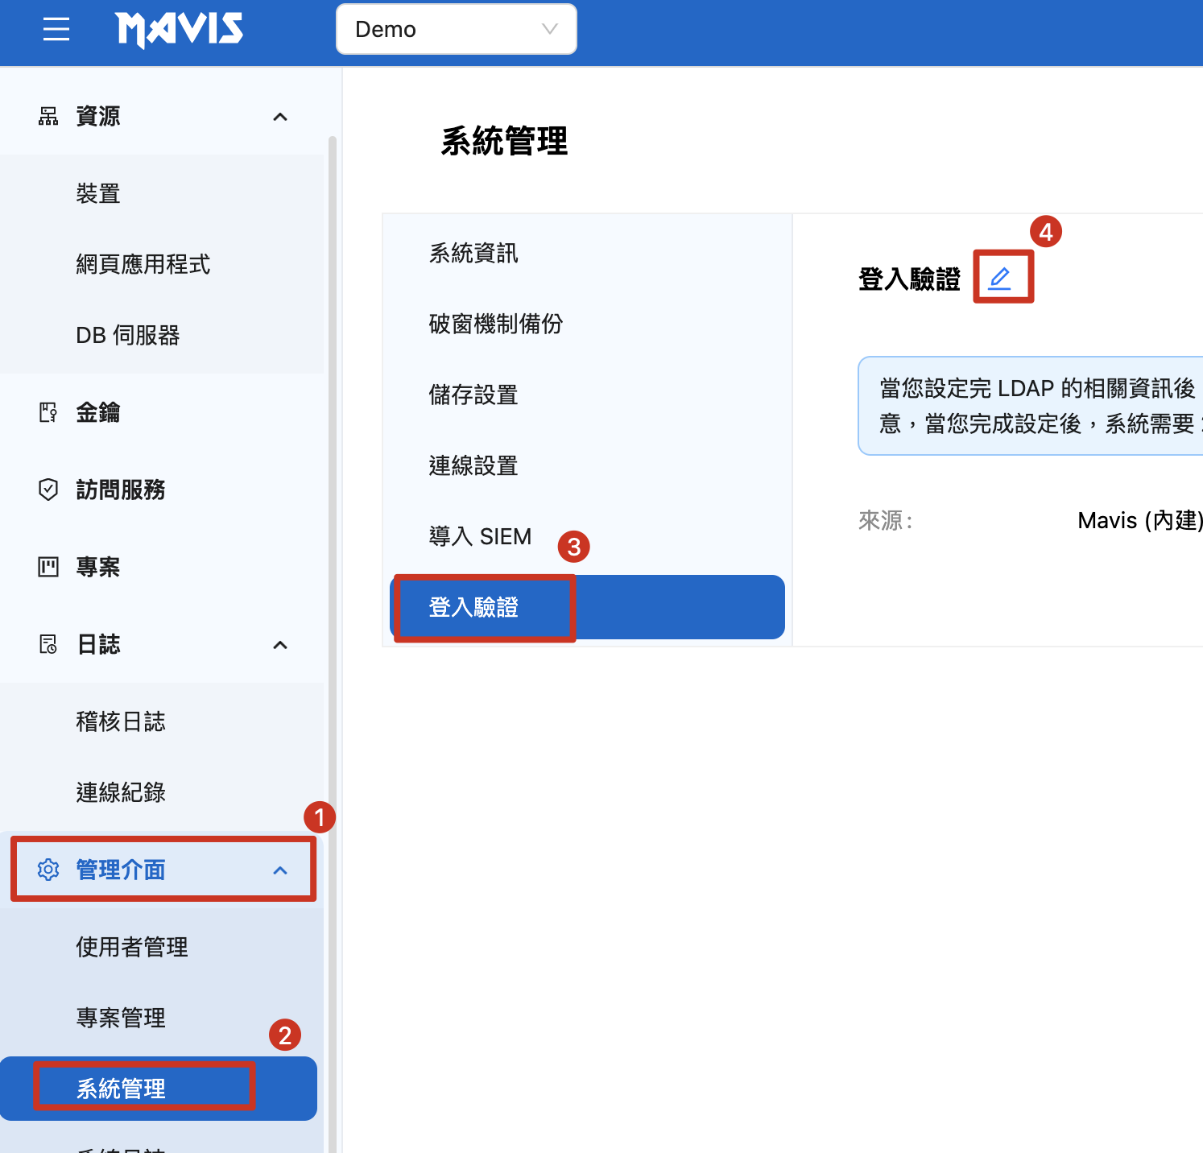Click the resource icon next to 資源
The image size is (1203, 1153).
coord(48,117)
